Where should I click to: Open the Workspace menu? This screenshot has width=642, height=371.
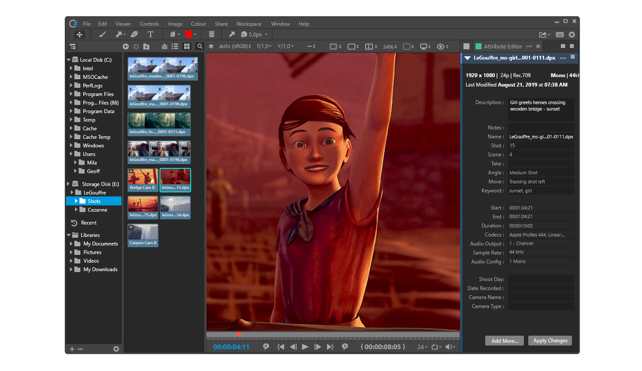249,24
